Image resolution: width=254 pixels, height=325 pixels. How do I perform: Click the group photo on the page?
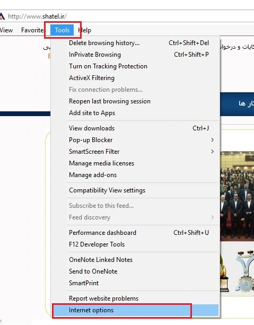pos(237,196)
